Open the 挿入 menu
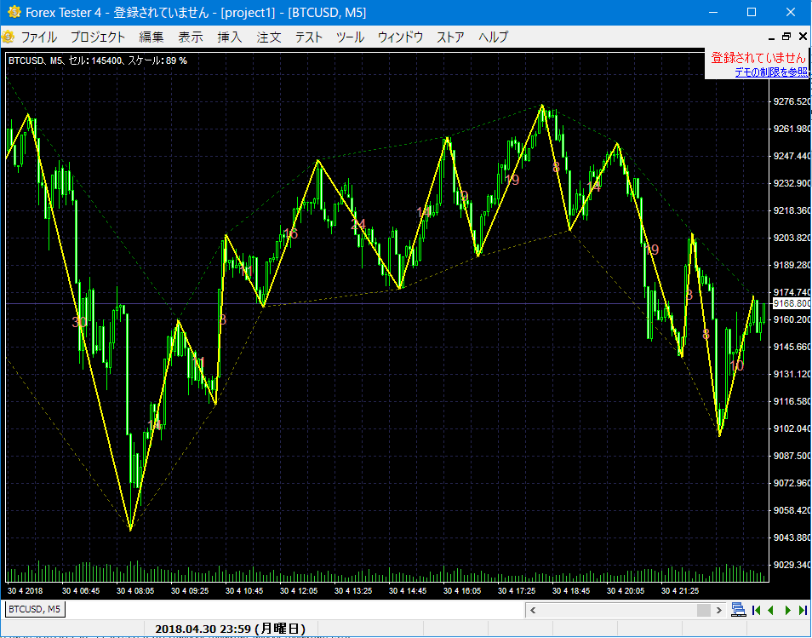 click(230, 37)
